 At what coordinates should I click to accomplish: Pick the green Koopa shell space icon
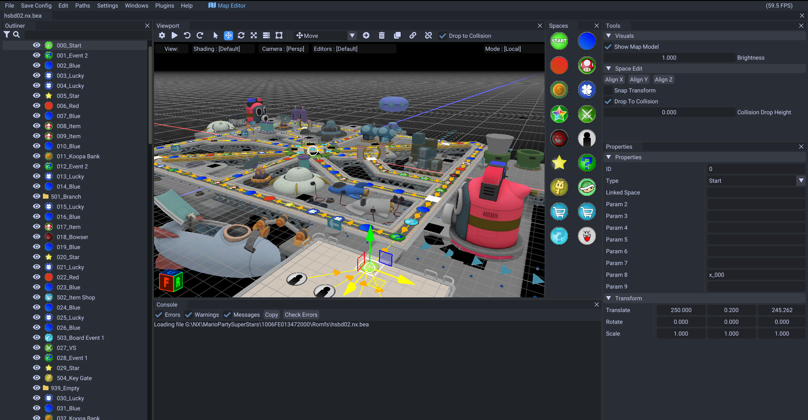(587, 187)
